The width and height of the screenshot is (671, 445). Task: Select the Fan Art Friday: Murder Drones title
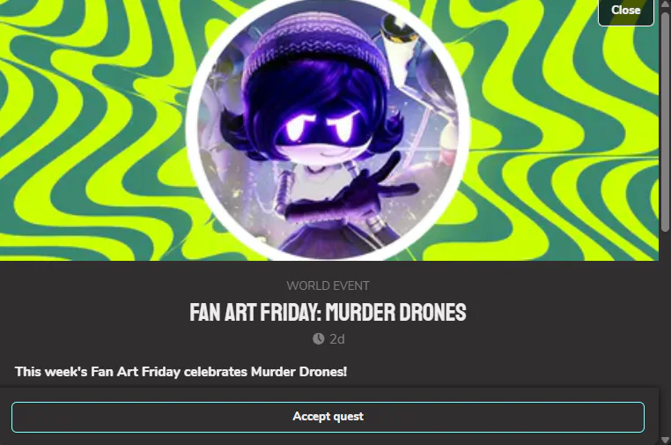pyautogui.click(x=328, y=312)
